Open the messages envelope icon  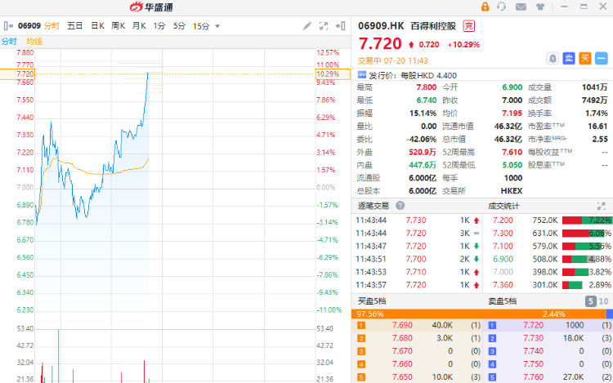521,7
